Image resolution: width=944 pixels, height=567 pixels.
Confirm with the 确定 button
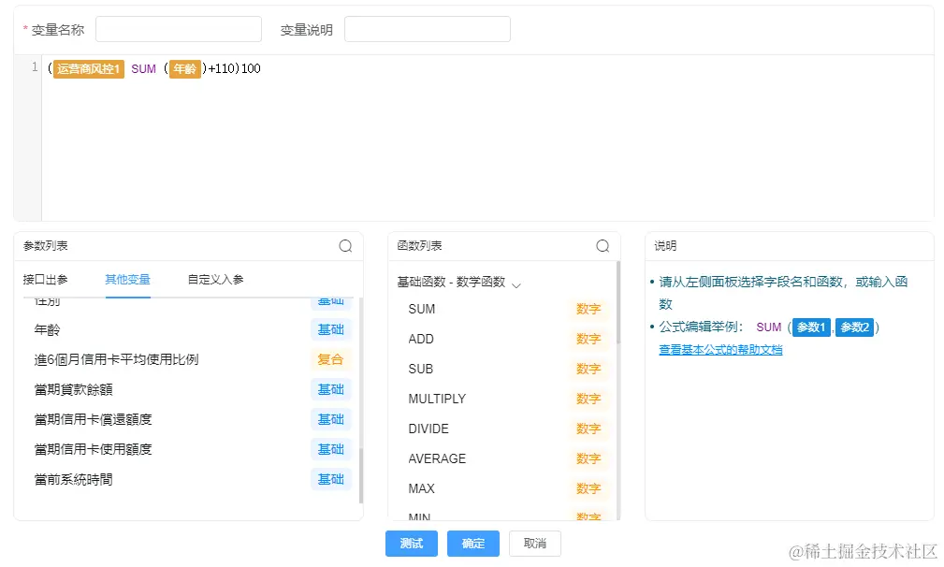tap(472, 544)
